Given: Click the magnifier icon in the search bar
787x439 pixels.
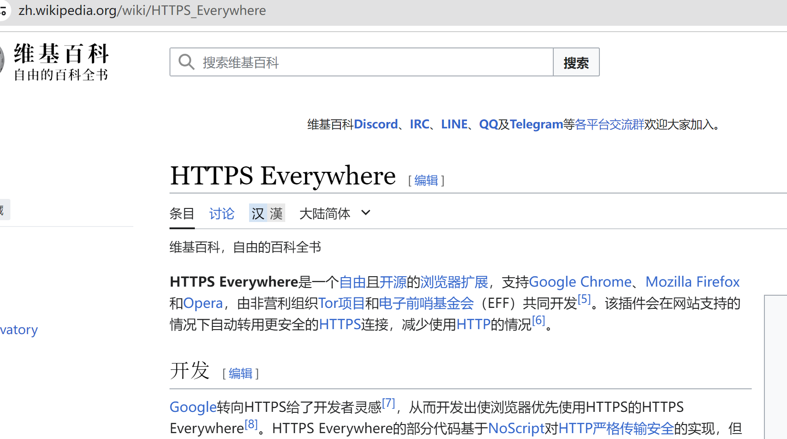Looking at the screenshot, I should coord(186,62).
